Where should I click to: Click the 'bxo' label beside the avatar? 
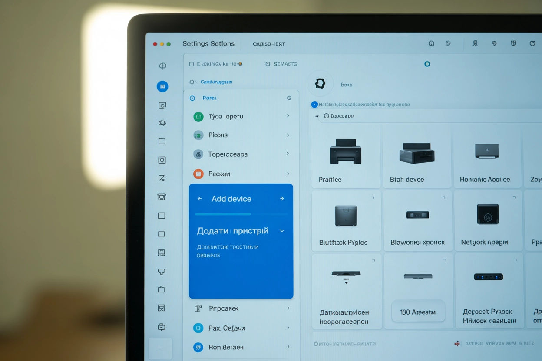(x=347, y=85)
